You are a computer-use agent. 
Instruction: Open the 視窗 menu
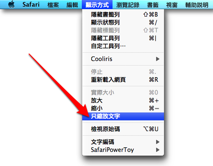coord(172,5)
